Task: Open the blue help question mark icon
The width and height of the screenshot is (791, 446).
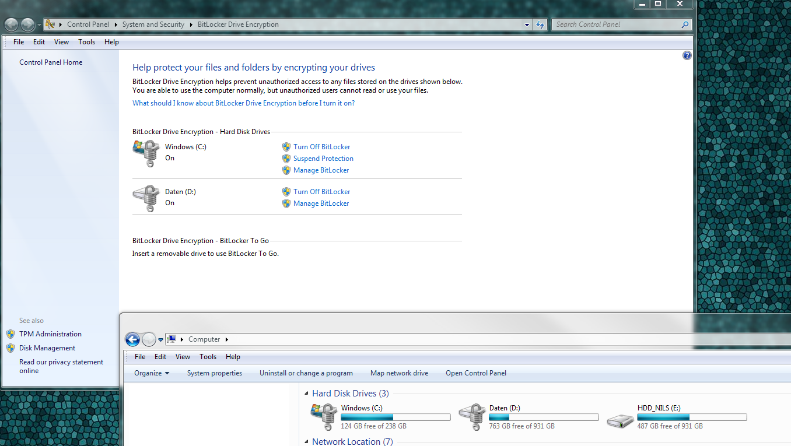Action: coord(687,55)
